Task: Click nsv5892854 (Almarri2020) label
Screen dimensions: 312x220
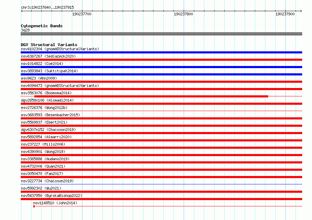Action: [x=46, y=137]
